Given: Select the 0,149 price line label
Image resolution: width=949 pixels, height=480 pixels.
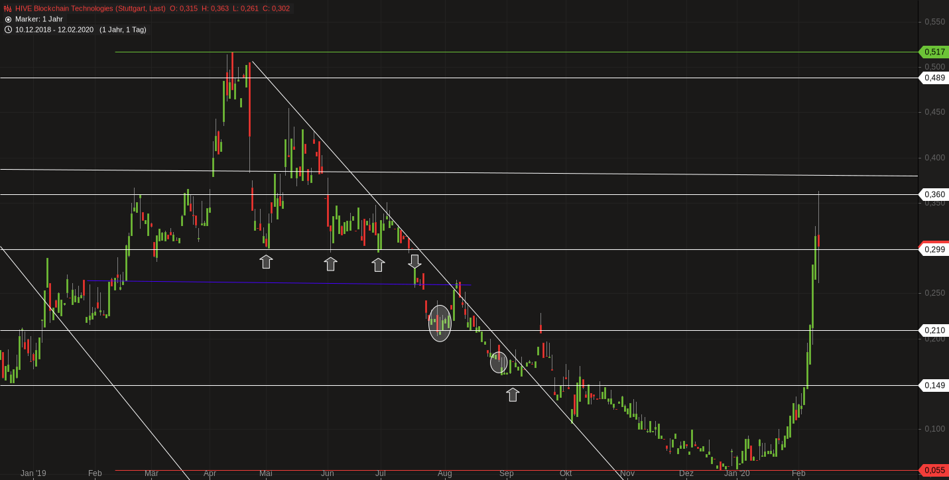Looking at the screenshot, I should click(x=934, y=385).
